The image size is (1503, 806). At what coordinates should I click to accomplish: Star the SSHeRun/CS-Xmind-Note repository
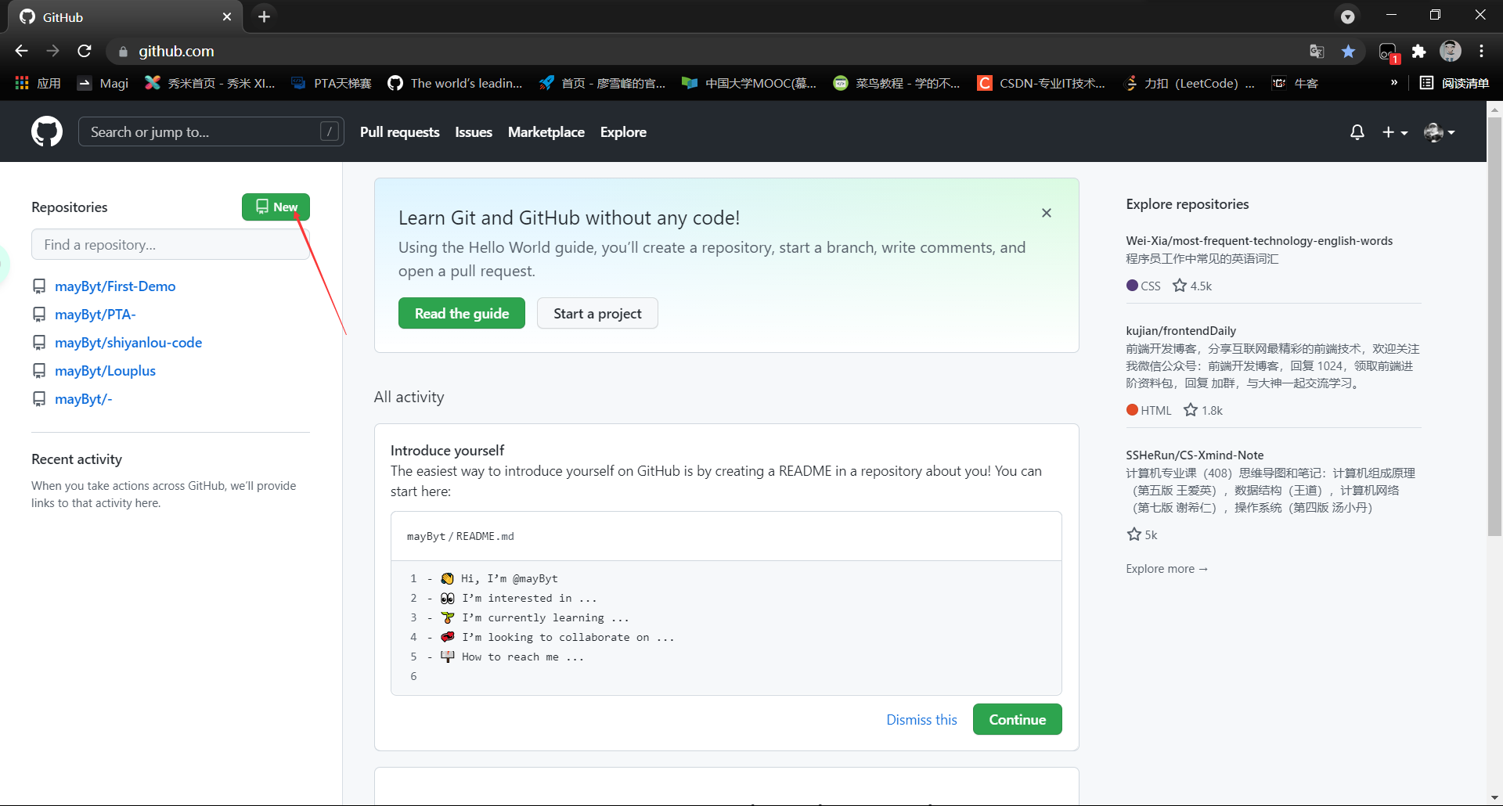click(x=1134, y=534)
